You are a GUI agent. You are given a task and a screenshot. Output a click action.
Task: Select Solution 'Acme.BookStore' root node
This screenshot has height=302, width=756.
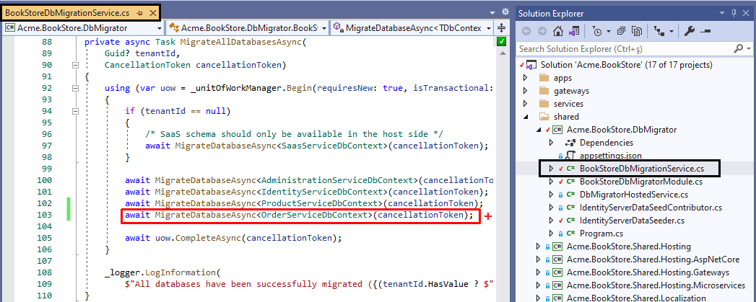click(626, 65)
